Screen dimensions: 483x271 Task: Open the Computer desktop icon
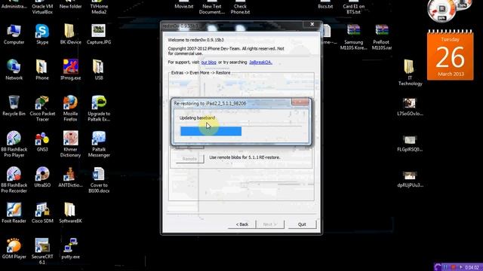(14, 35)
